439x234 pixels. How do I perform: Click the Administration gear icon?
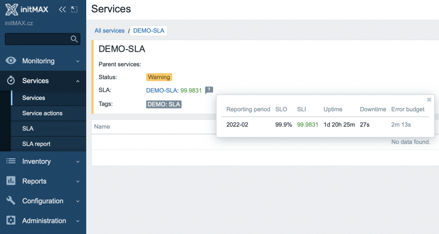coord(11,221)
